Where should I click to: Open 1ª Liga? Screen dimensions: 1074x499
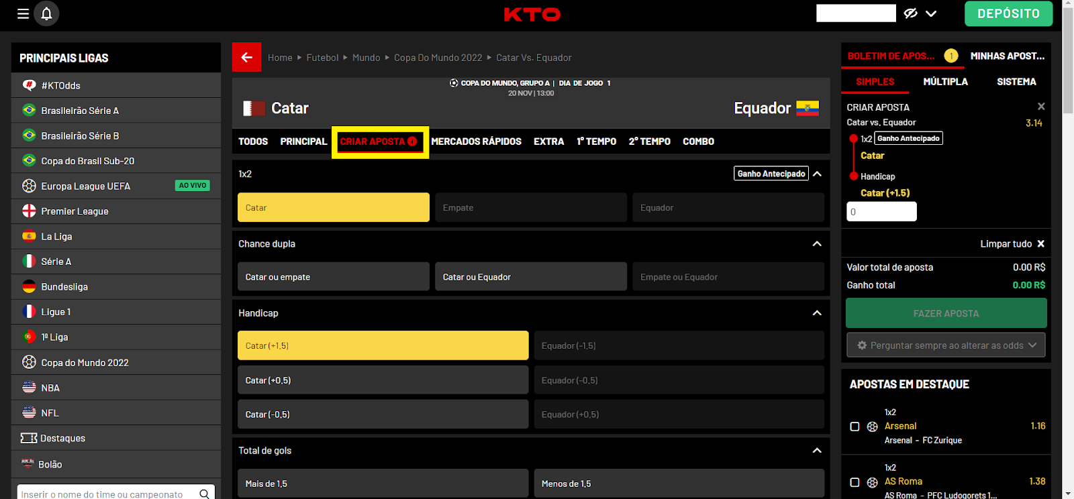[x=116, y=337]
